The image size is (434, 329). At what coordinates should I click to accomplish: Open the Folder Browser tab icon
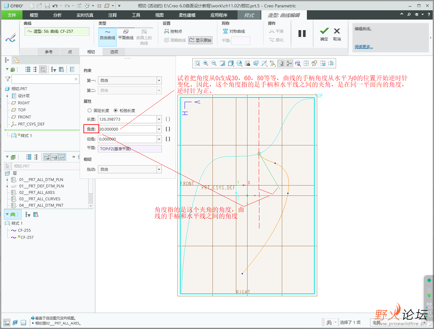pyautogui.click(x=16, y=60)
